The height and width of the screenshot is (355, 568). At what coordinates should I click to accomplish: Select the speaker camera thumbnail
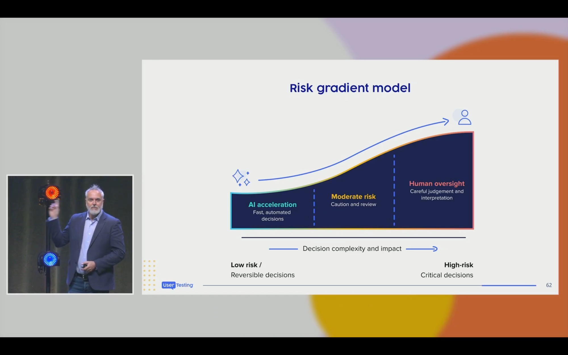coord(70,235)
